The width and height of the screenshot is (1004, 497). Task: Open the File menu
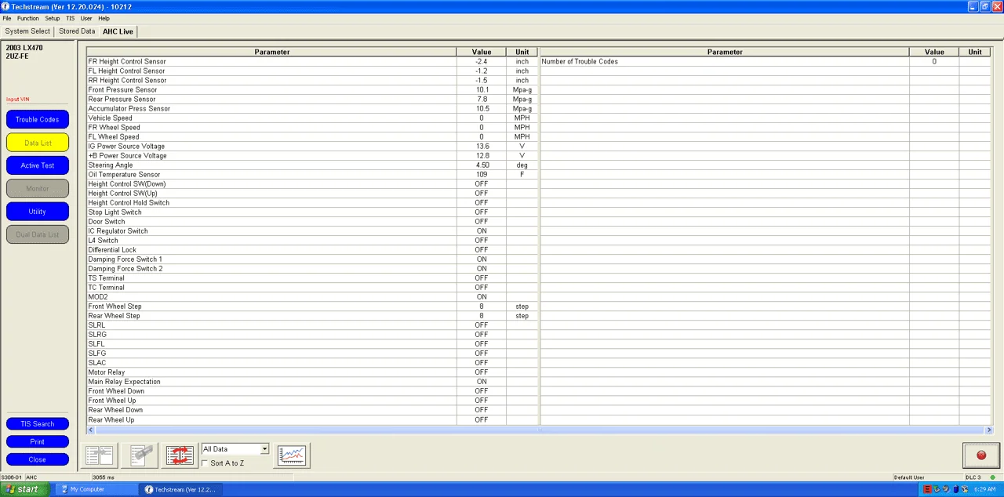(x=7, y=18)
